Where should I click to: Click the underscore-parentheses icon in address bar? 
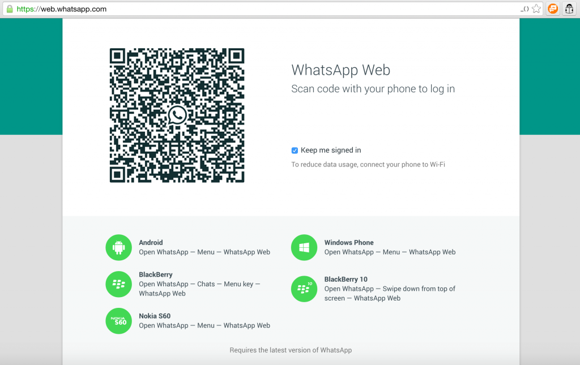pyautogui.click(x=524, y=9)
